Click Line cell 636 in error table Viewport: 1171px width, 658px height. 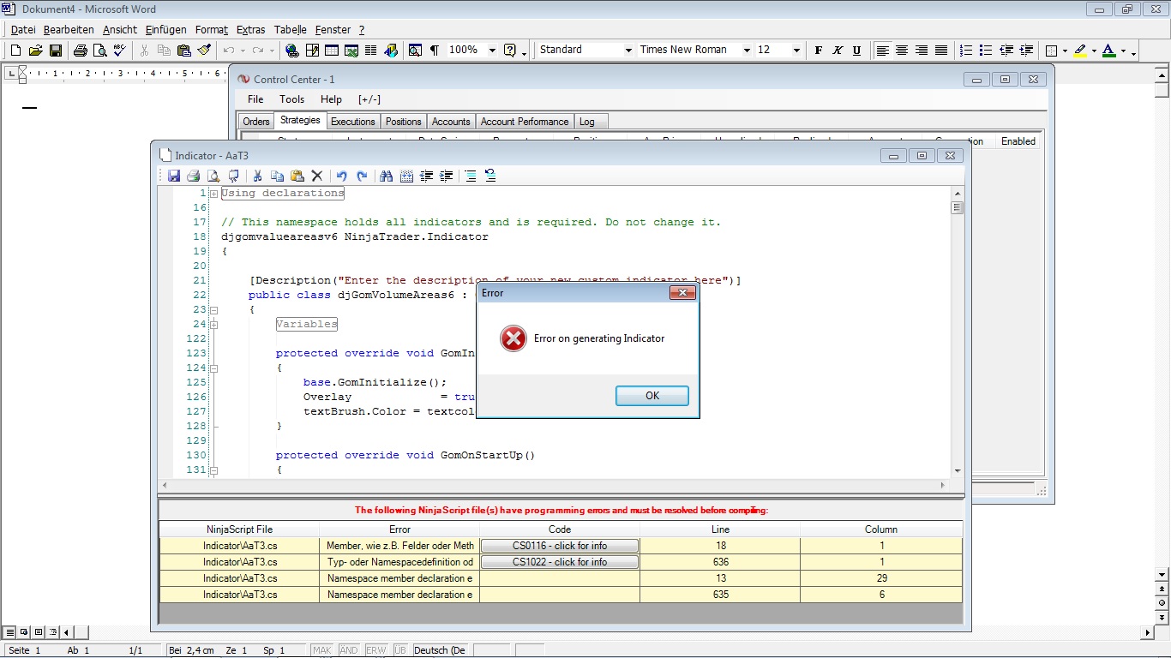click(x=720, y=562)
